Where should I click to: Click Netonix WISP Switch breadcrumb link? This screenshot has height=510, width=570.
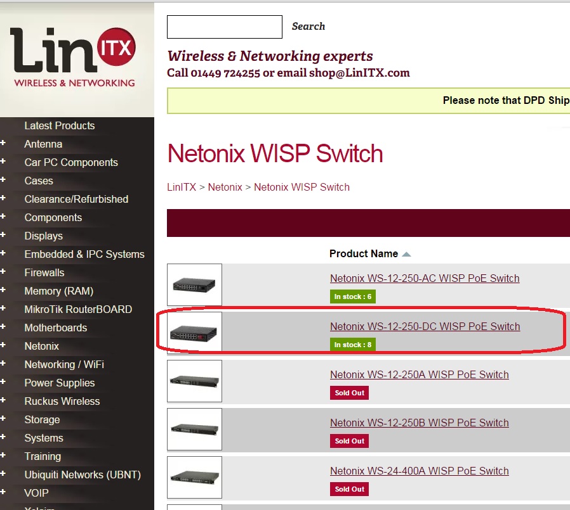pos(302,187)
